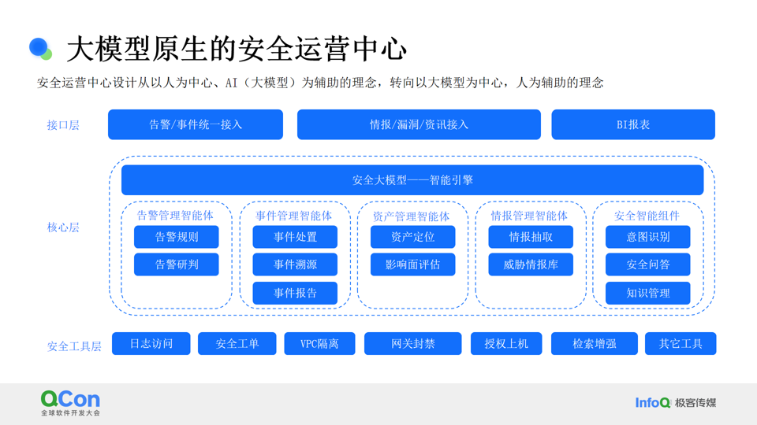Click the 威胁情报库 box
The width and height of the screenshot is (757, 425).
coord(531,264)
